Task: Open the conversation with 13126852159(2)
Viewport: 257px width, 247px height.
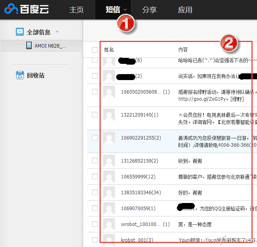Action: [x=140, y=161]
